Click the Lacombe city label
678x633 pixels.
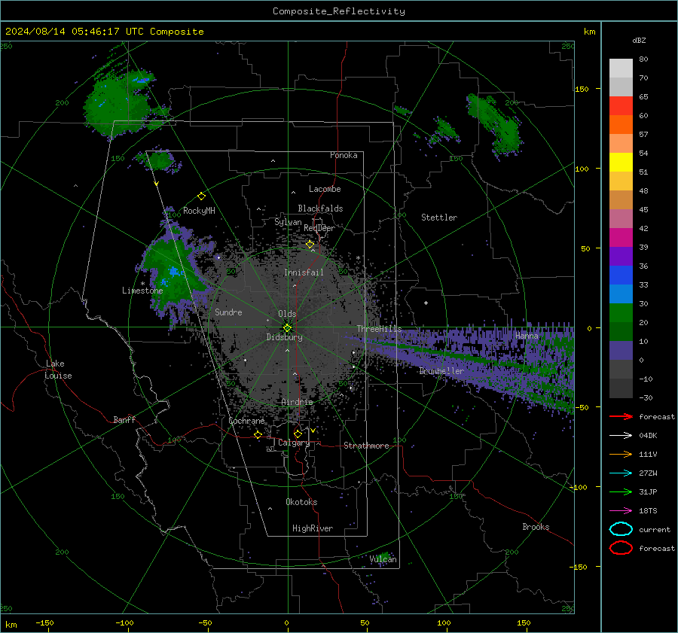pyautogui.click(x=325, y=189)
